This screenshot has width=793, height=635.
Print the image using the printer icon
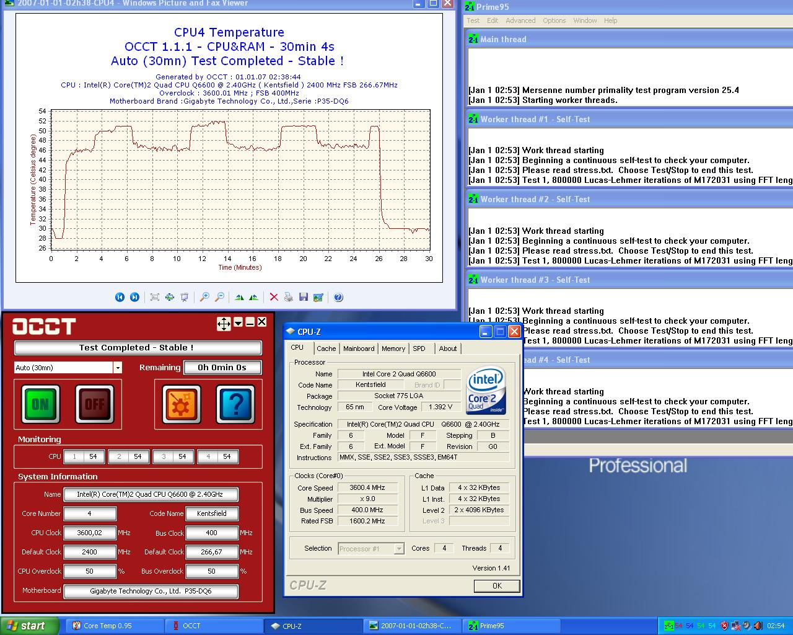[x=289, y=298]
